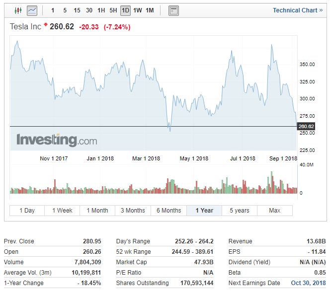Set interval to 30 minutes

click(89, 10)
